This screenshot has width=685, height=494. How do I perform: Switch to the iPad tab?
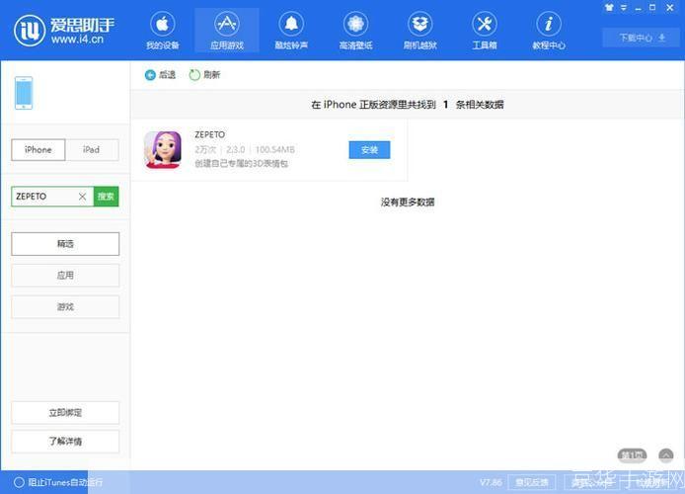(x=92, y=149)
